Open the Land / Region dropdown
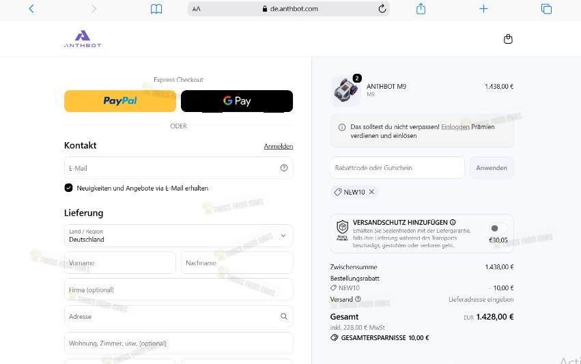581x364 pixels. click(179, 236)
